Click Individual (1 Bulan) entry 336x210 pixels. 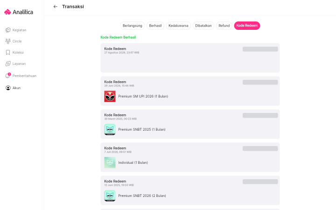click(133, 163)
